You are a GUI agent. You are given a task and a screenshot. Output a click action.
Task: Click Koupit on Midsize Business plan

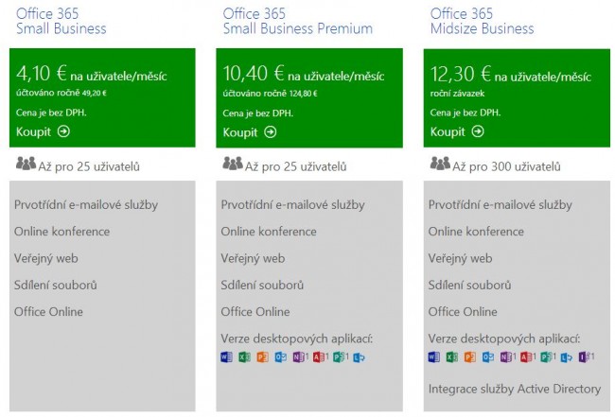tap(457, 131)
